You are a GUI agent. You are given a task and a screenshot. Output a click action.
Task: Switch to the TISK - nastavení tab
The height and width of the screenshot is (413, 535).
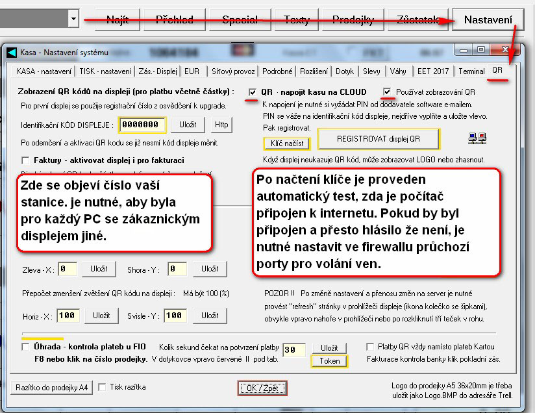pos(105,71)
